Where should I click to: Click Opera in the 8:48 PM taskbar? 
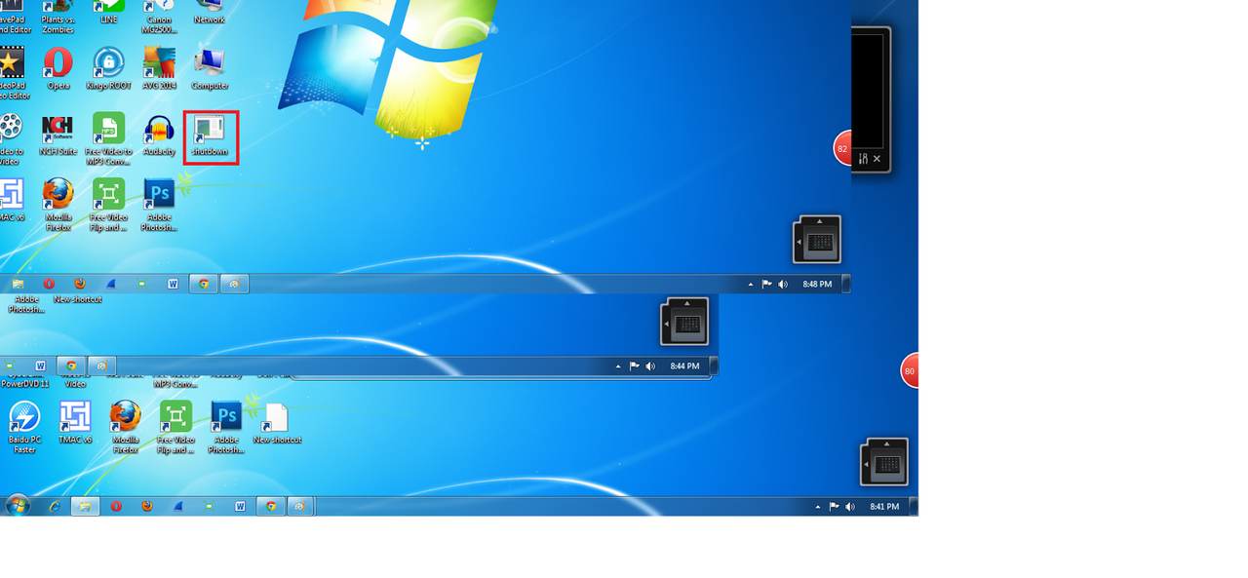click(49, 284)
